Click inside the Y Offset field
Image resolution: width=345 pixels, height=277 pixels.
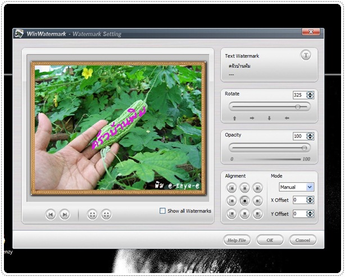(299, 214)
